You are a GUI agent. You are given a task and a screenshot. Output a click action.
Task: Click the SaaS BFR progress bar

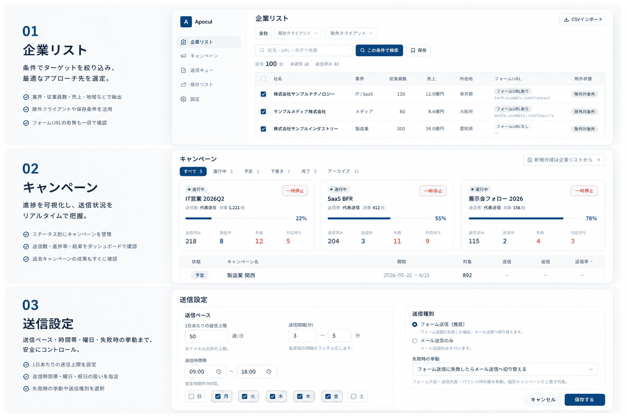(x=379, y=219)
